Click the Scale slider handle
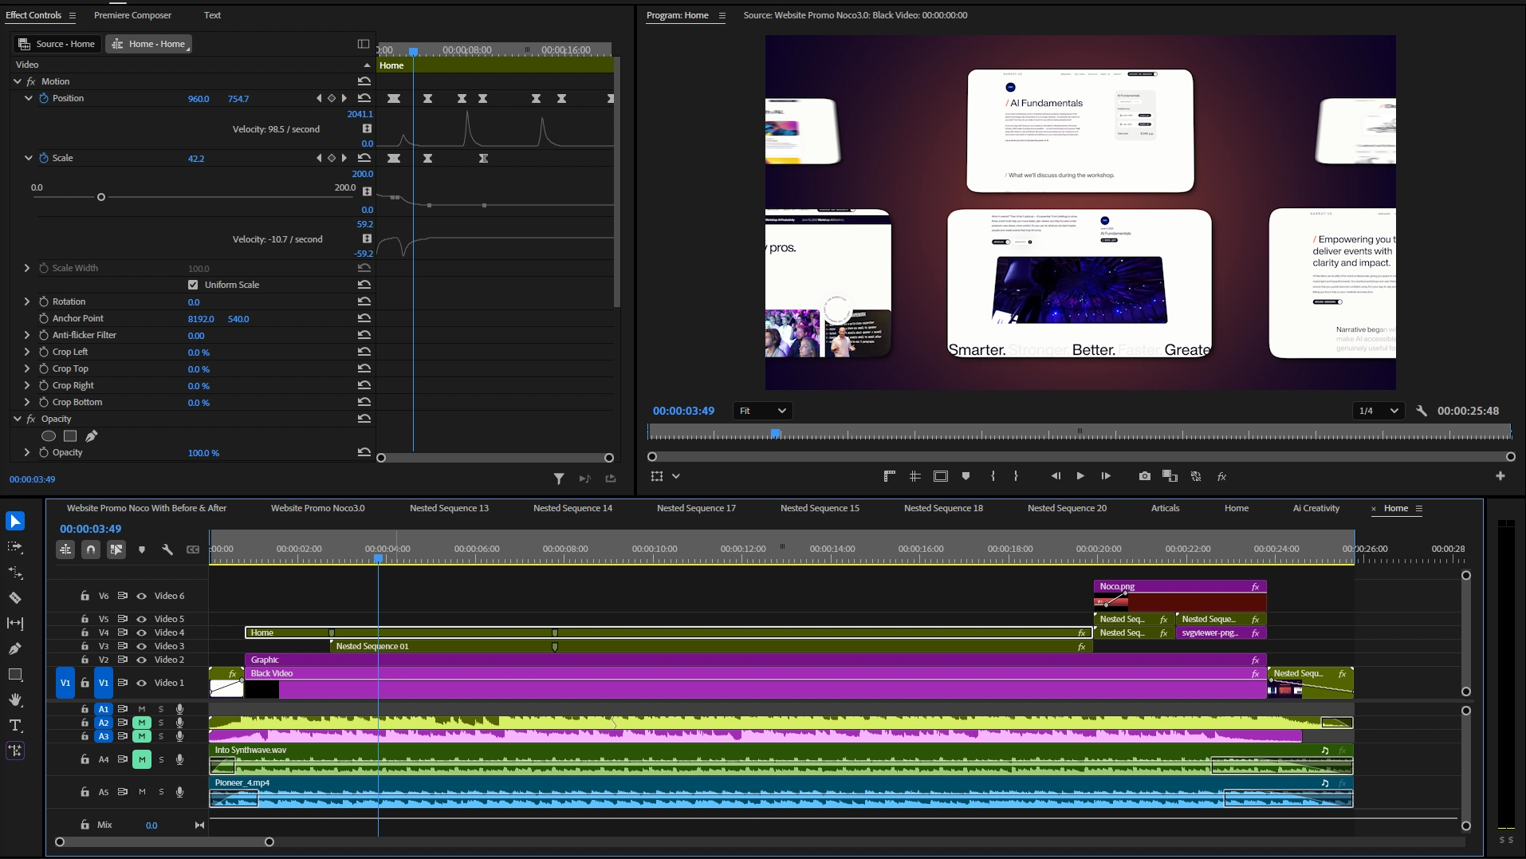This screenshot has width=1526, height=859. coord(101,196)
